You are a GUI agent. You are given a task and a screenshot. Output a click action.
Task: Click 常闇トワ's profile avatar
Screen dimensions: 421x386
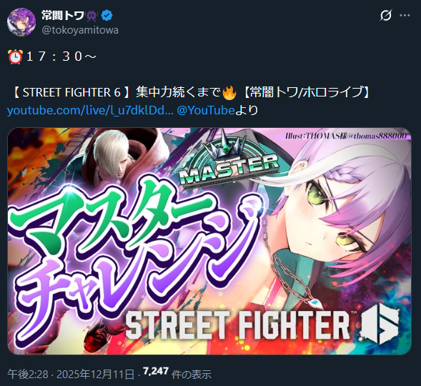pyautogui.click(x=21, y=22)
